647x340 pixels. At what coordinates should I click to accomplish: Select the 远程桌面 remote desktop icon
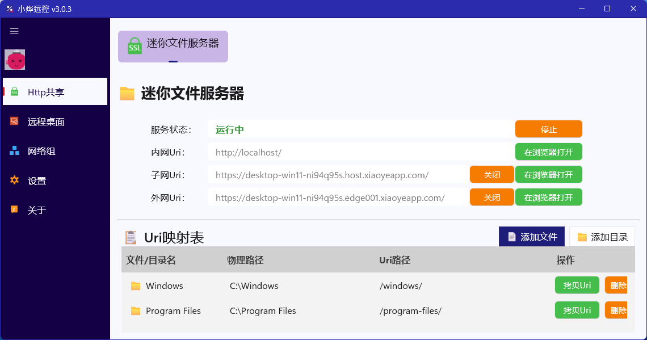14,121
